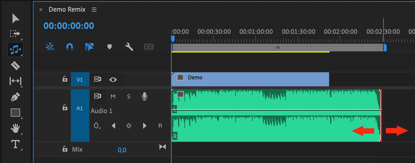Toggle Sync Lock for A1

[98, 96]
